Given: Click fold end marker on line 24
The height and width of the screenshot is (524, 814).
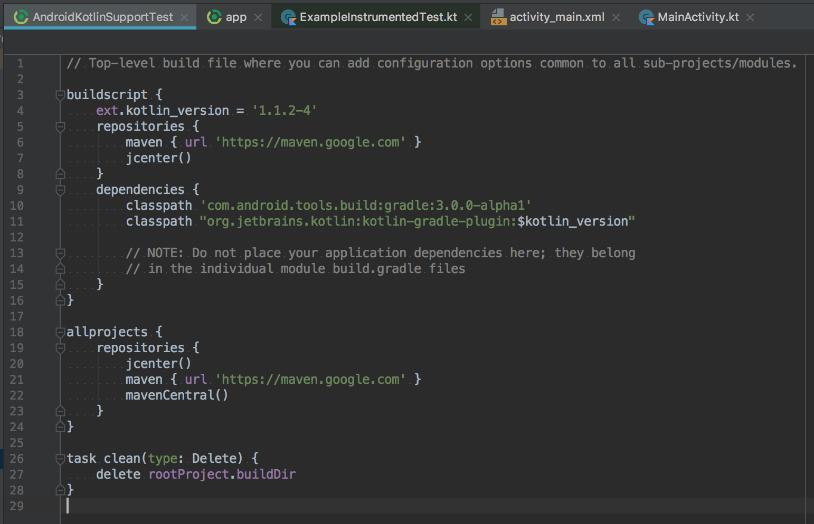Looking at the screenshot, I should tap(60, 426).
